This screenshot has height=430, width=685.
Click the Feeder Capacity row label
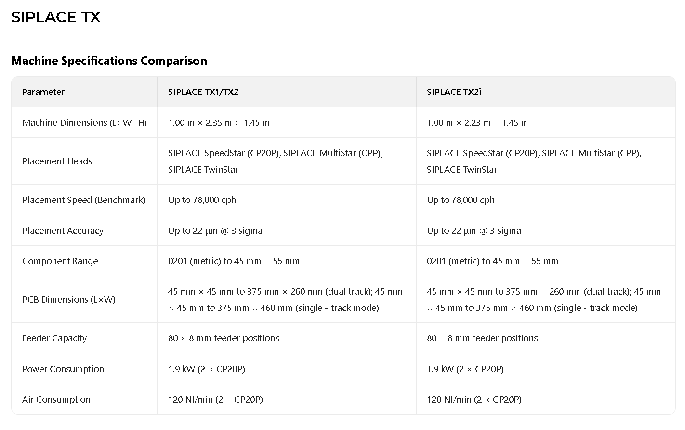pos(54,338)
